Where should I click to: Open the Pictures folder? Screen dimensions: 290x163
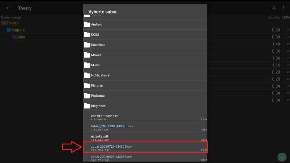97,86
